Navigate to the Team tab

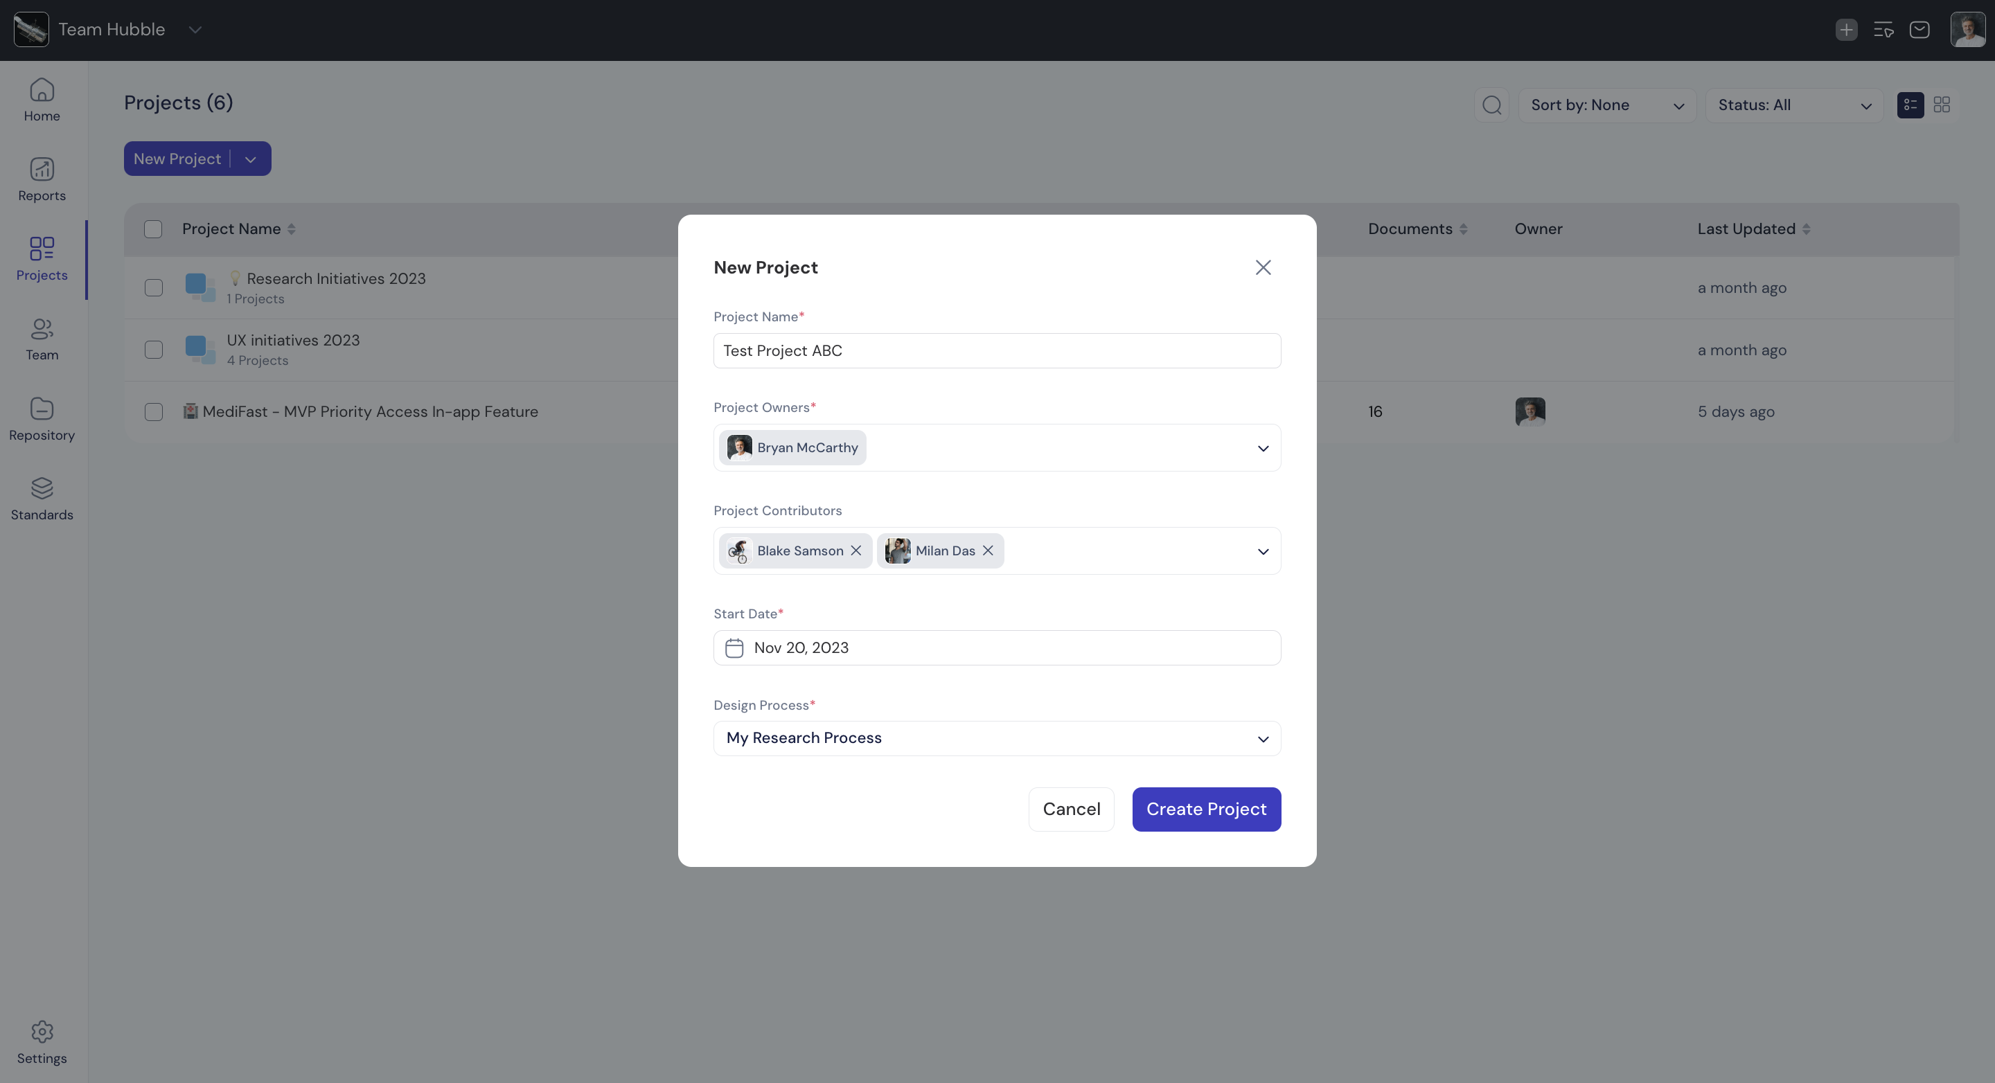tap(42, 339)
